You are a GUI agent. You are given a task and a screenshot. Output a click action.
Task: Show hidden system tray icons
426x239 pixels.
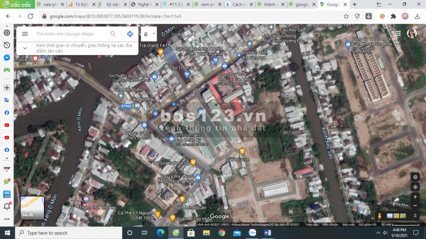pos(378,233)
